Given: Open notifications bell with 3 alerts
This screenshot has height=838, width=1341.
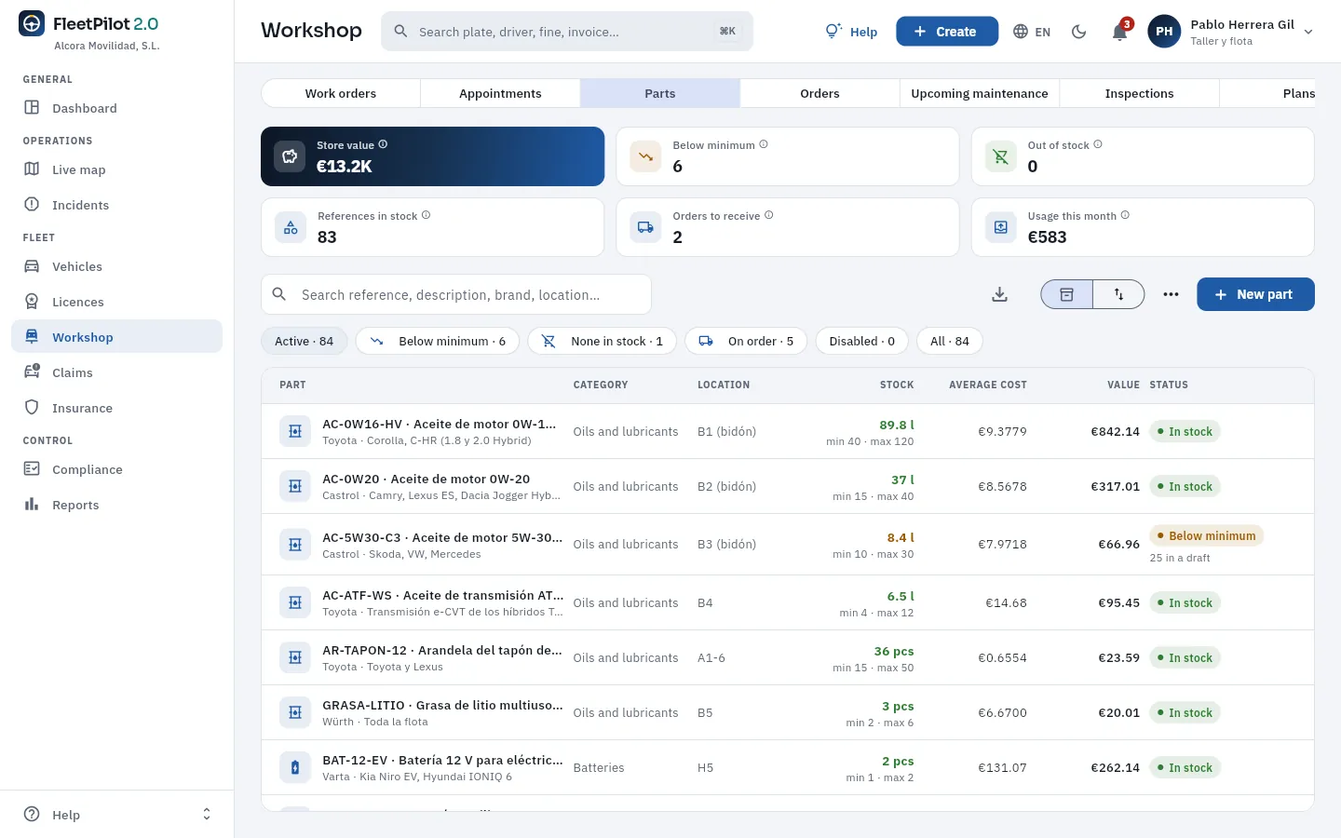Looking at the screenshot, I should click(x=1119, y=32).
